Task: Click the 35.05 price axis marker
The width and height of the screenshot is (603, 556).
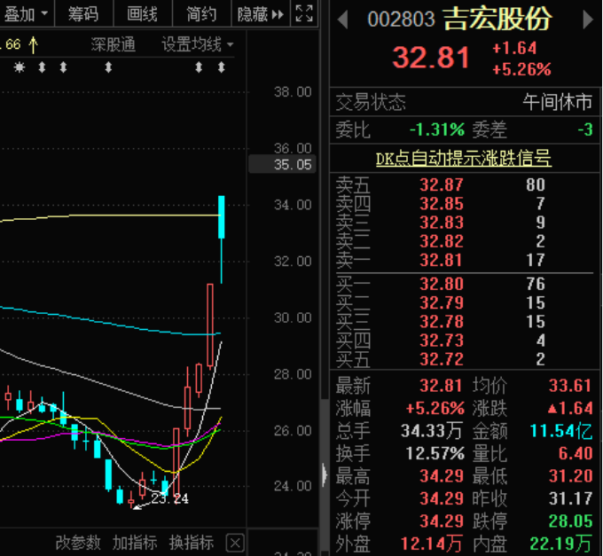Action: click(x=283, y=164)
